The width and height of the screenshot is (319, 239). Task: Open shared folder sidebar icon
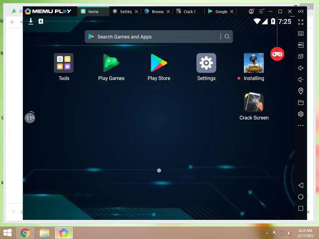click(301, 102)
